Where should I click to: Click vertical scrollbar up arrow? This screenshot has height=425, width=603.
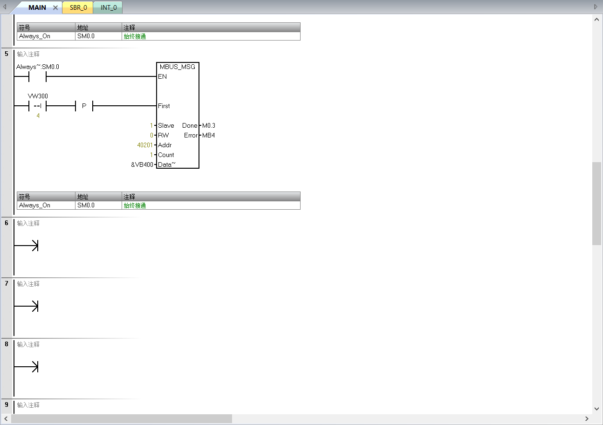(597, 19)
